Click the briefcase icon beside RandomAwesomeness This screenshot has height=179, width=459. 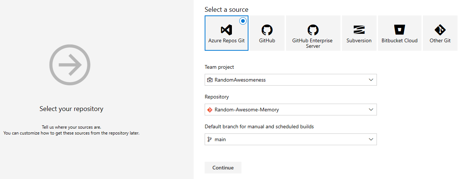(x=210, y=80)
